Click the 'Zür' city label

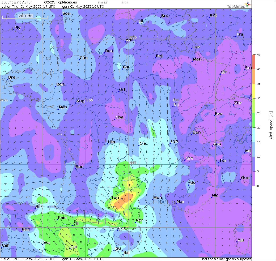point(238,103)
